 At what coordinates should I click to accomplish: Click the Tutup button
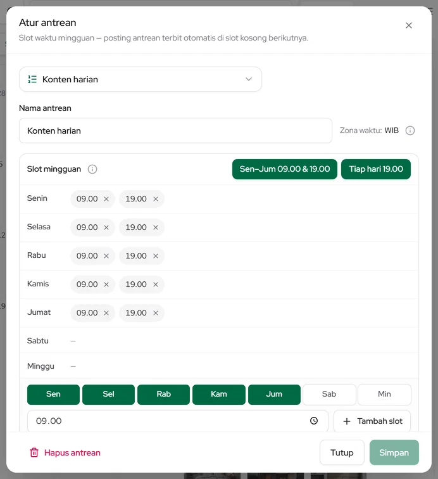coord(342,453)
